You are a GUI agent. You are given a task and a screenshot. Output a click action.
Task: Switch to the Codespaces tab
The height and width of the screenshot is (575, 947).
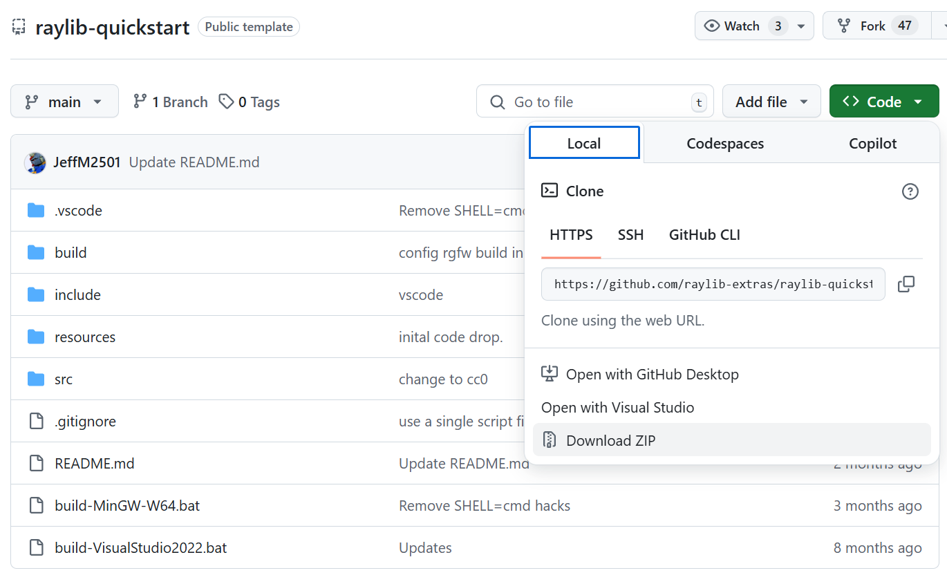pos(725,144)
